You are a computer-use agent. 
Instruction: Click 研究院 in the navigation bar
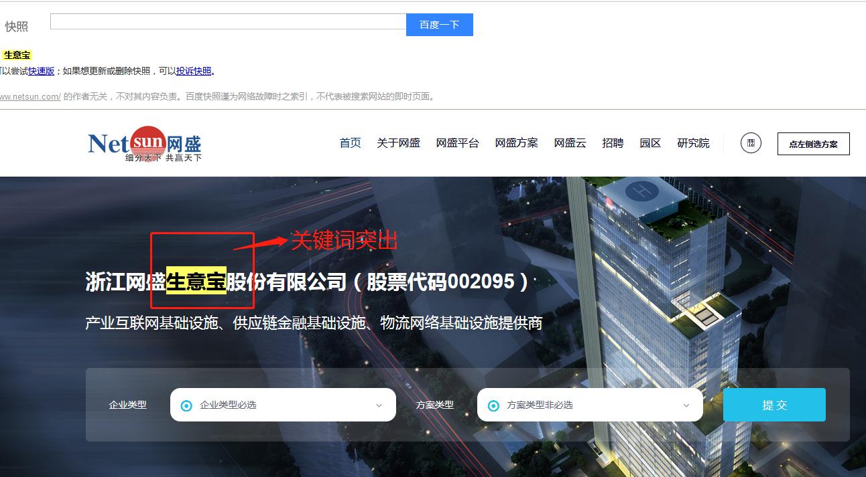(694, 142)
